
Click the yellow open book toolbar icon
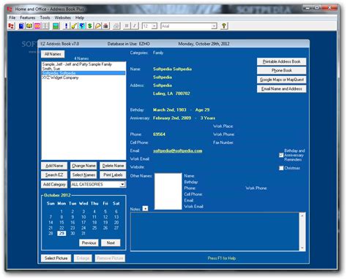point(29,26)
